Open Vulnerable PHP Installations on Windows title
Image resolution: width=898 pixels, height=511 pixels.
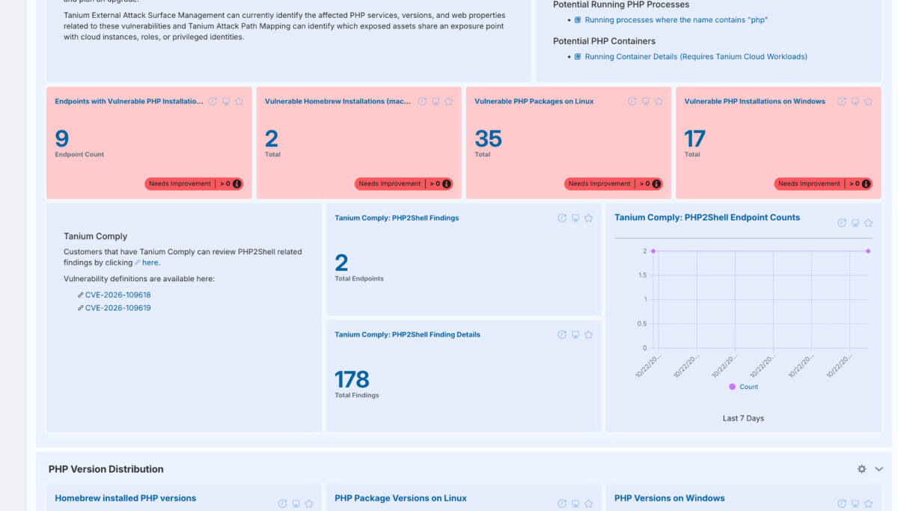click(755, 102)
